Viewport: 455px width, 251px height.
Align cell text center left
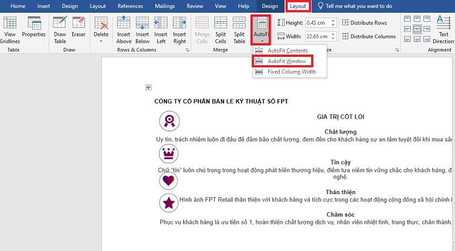pos(408,29)
